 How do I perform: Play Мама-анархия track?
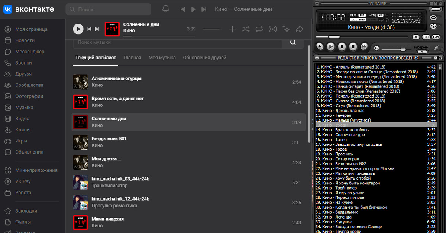[x=188, y=222]
